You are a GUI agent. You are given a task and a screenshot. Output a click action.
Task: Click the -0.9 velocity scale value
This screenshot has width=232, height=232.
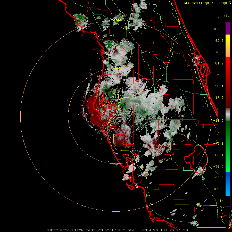[219, 109]
